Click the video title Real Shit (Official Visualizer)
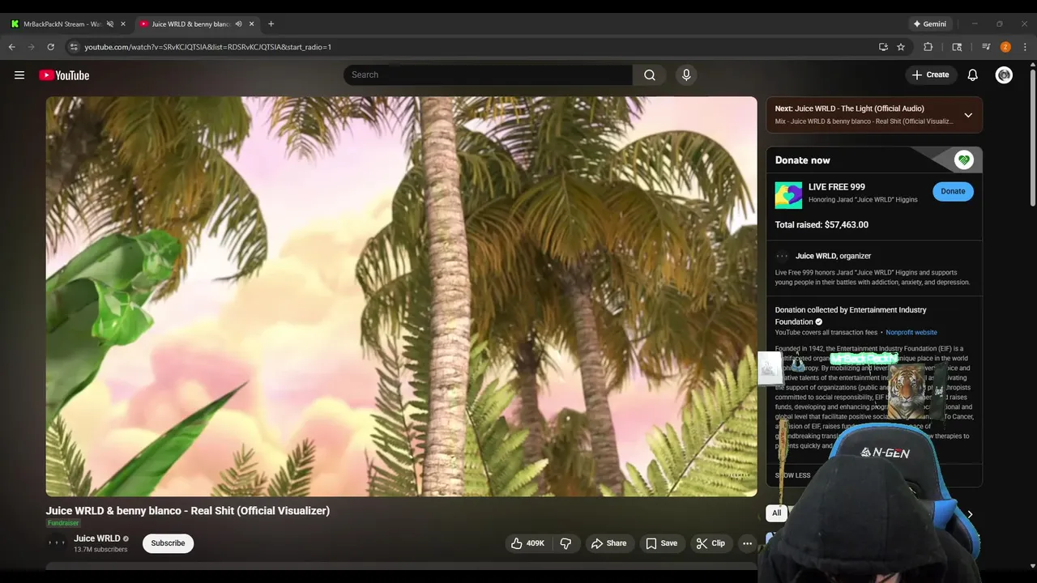This screenshot has width=1037, height=583. click(188, 511)
